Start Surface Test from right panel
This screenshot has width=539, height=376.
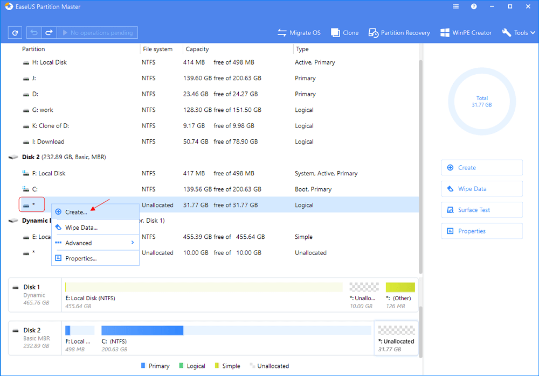(482, 210)
